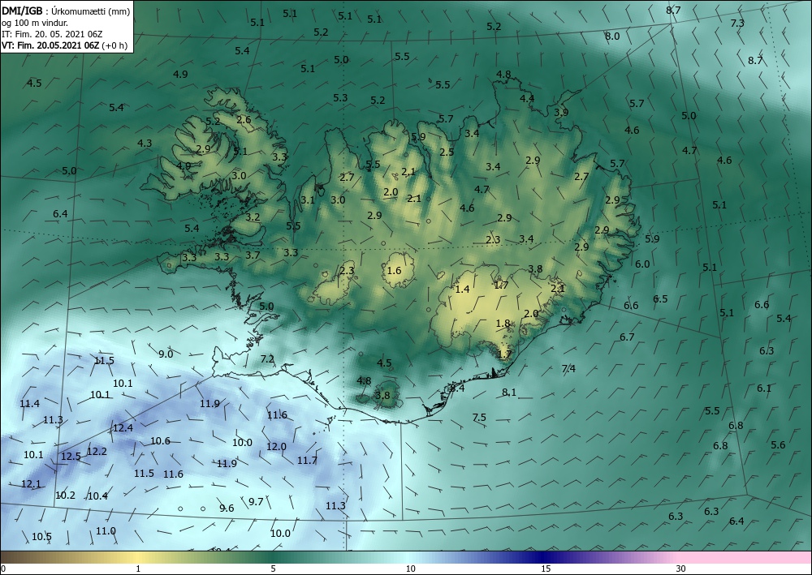Click the 9.0 value in Faxaflói bay
Viewport: 812px width, 575px height.
click(166, 354)
